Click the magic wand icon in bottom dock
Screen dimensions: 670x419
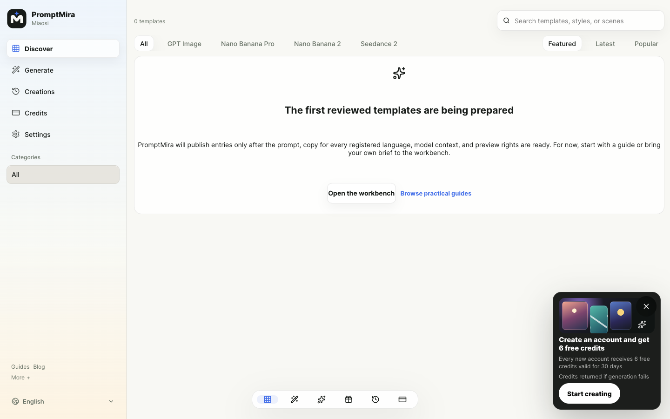coord(295,399)
